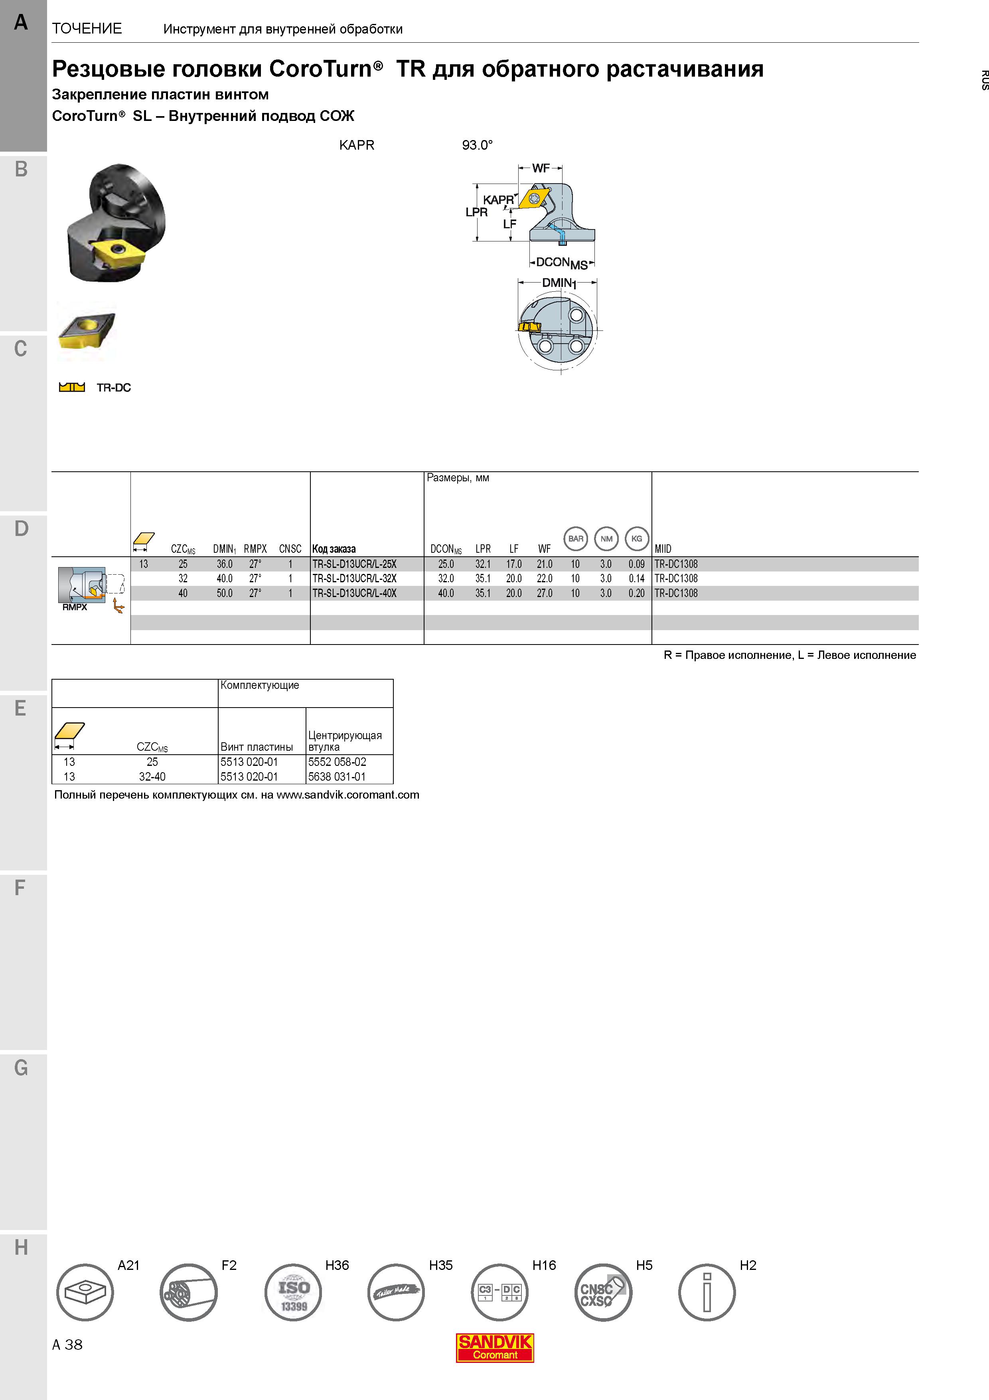Click the LPR value 32.1
989x1400 pixels.
pyautogui.click(x=483, y=564)
